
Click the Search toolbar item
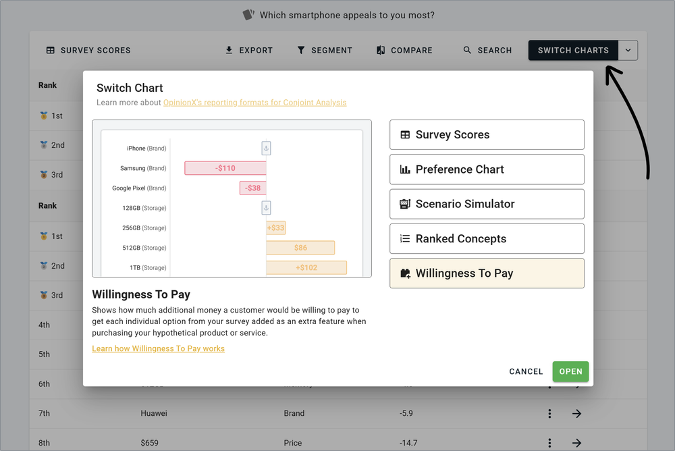click(x=487, y=51)
